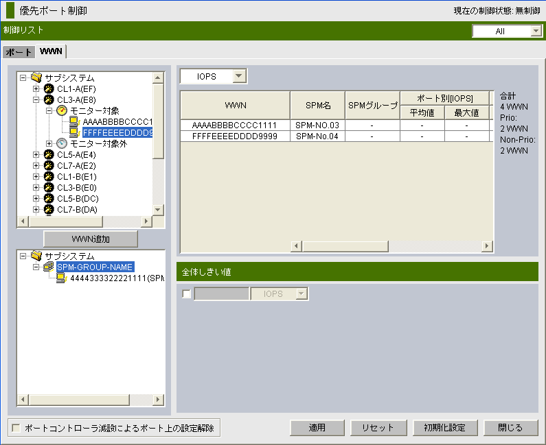Click the FFFFEEEEDDDD9 host icon in tree
Viewport: 546px width, 445px height.
[75, 132]
